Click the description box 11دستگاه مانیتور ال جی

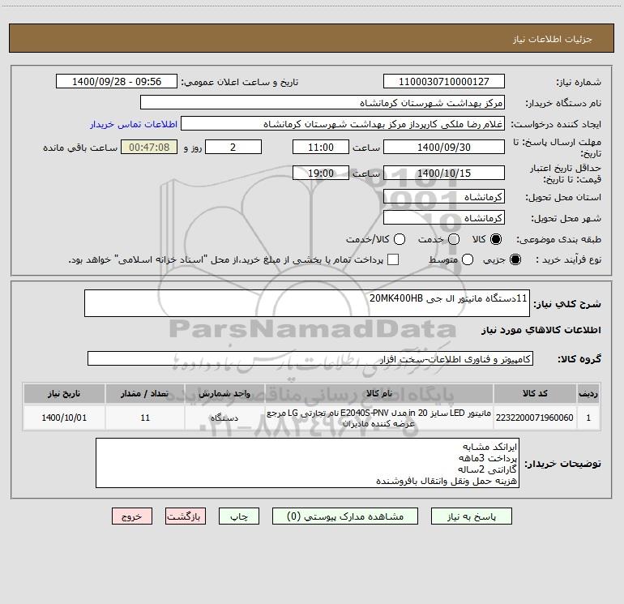pyautogui.click(x=307, y=303)
